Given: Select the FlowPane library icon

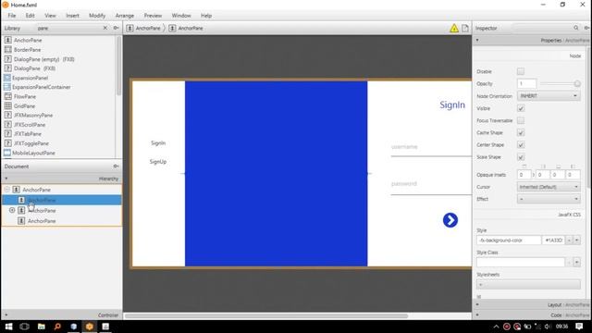Looking at the screenshot, I should coord(8,96).
